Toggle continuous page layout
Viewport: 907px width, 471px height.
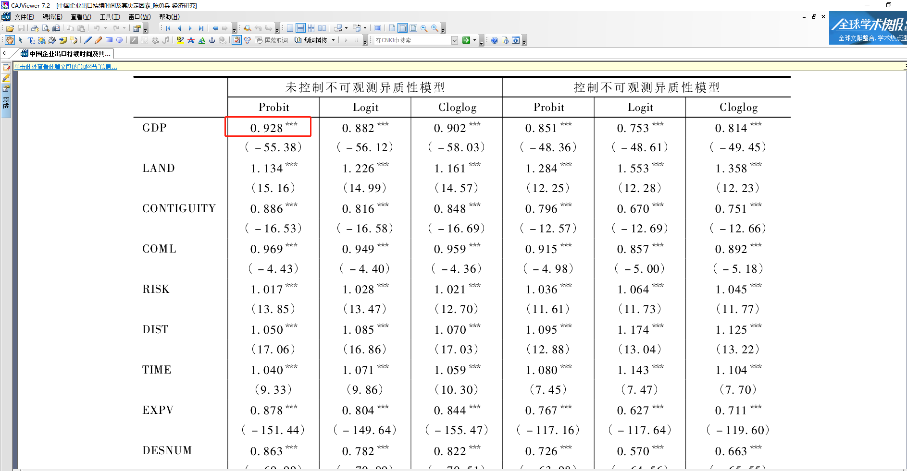click(300, 28)
